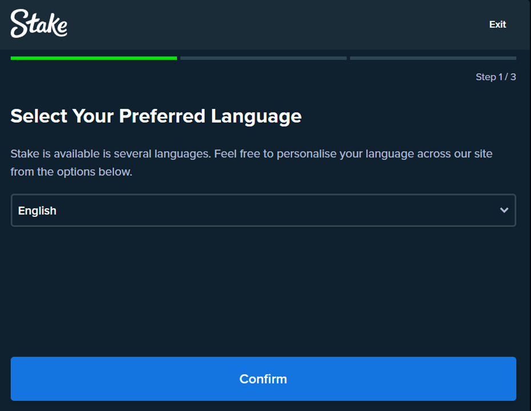This screenshot has width=531, height=411.
Task: Click the letter S of Stake logo
Action: tap(19, 23)
